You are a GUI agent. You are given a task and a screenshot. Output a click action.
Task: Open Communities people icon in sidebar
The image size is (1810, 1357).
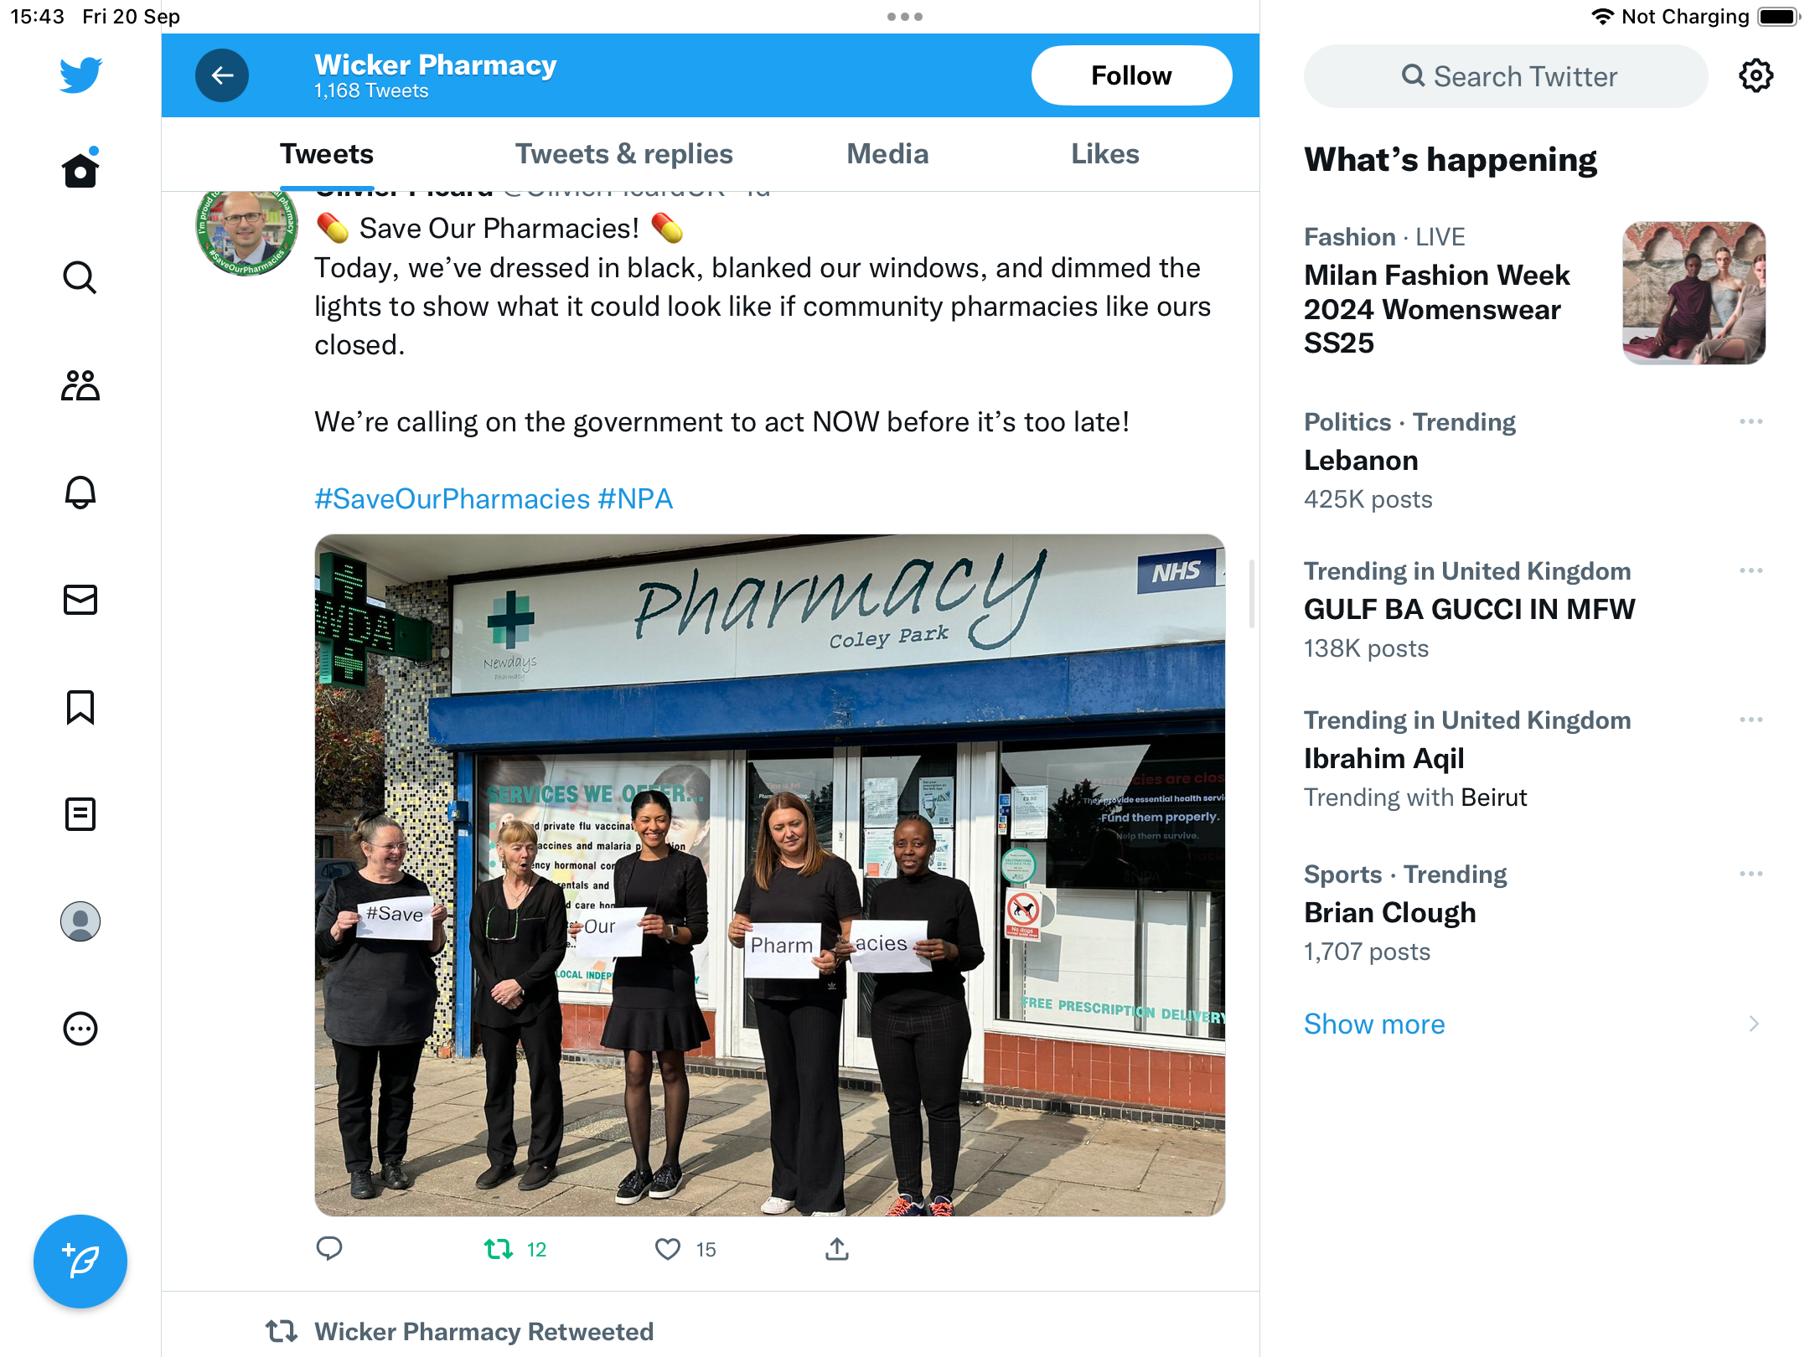click(80, 385)
